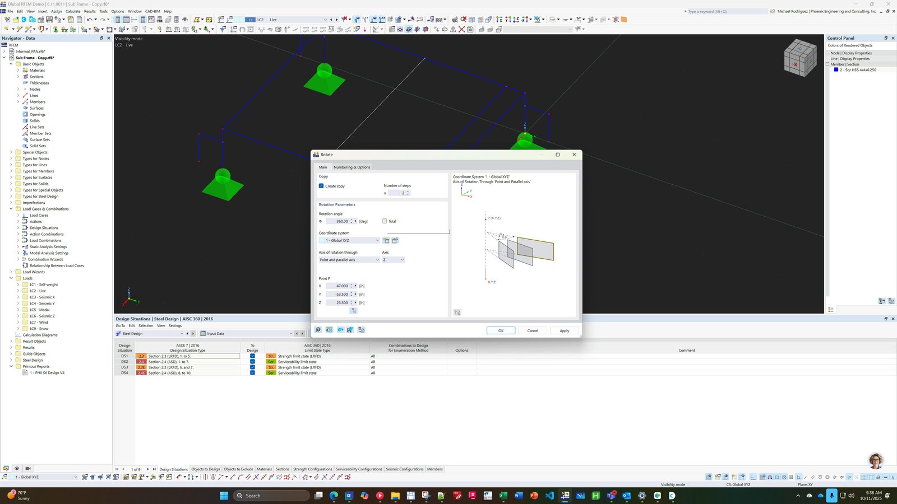This screenshot has width=897, height=504.
Task: Expand the Special Objects tree node
Action: (x=11, y=152)
